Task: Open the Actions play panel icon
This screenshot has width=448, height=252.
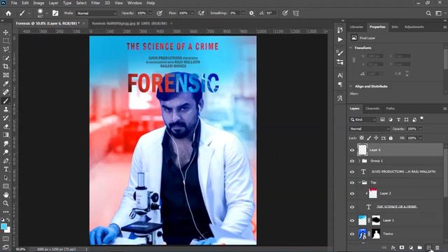Action: (340, 39)
